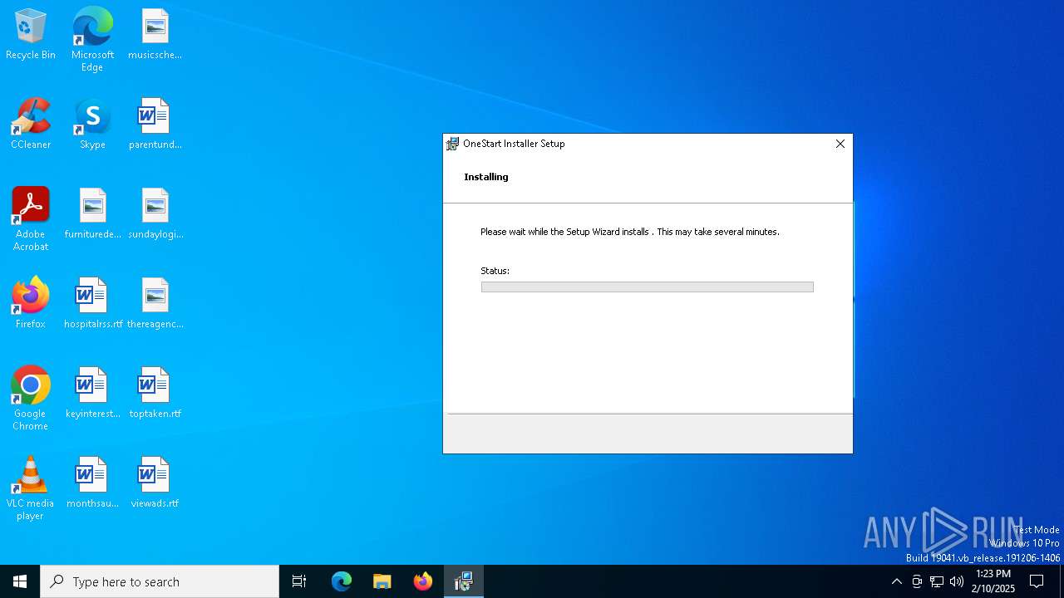Open Firefox desktop shortcut
The height and width of the screenshot is (598, 1064).
click(31, 304)
